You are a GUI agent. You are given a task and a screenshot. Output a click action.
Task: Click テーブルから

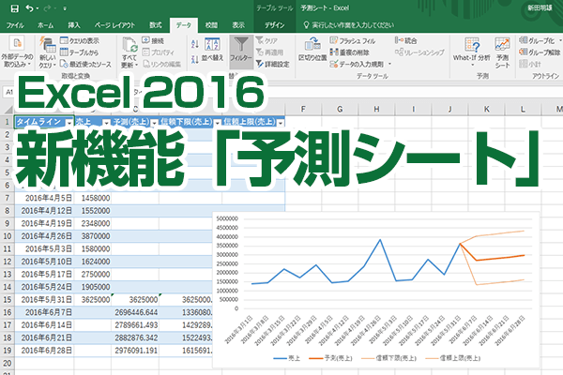coord(79,52)
